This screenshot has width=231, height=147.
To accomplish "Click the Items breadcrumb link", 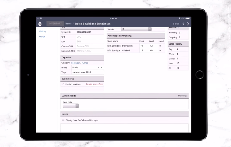I will (x=68, y=24).
